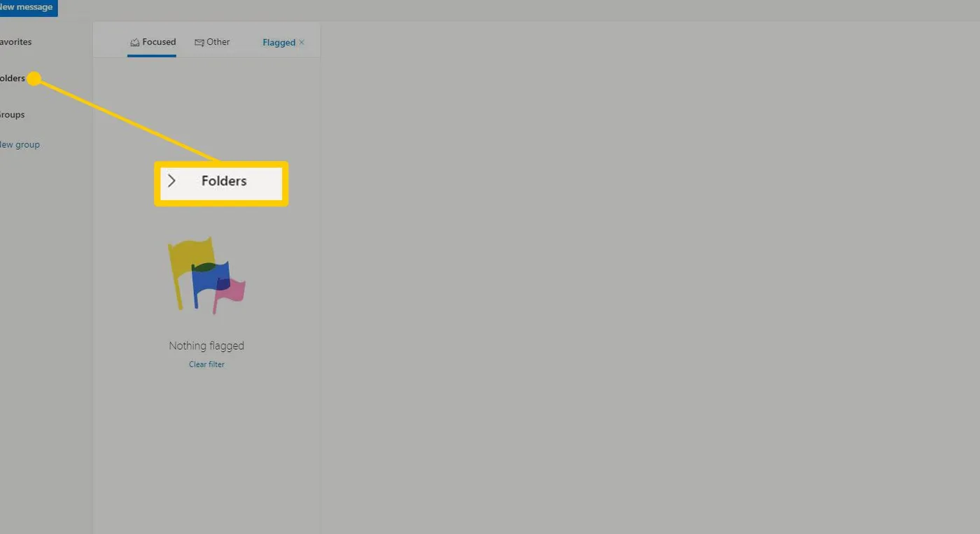The image size is (980, 534).
Task: Switch to the Other tab
Action: tap(219, 42)
